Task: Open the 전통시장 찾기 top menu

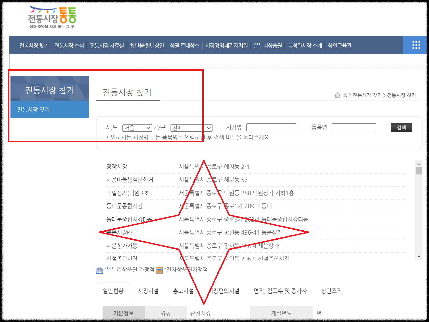Action: click(x=34, y=46)
